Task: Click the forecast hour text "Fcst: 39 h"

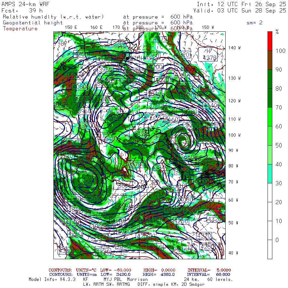Action: (x=22, y=11)
